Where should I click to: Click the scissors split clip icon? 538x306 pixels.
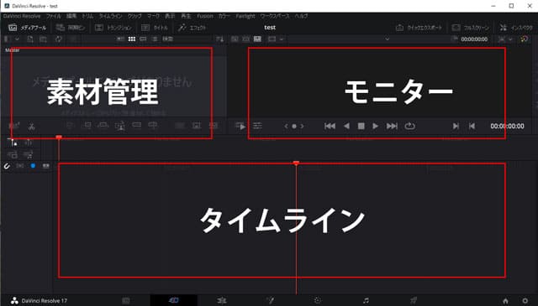click(32, 127)
